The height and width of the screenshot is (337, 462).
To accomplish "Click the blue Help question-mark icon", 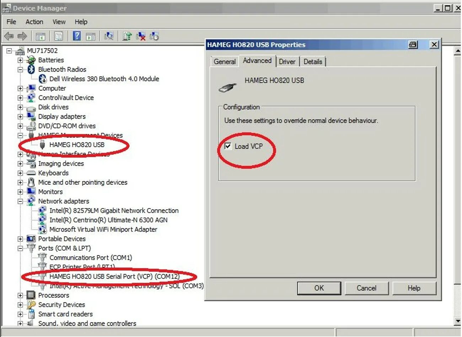I will 77,36.
